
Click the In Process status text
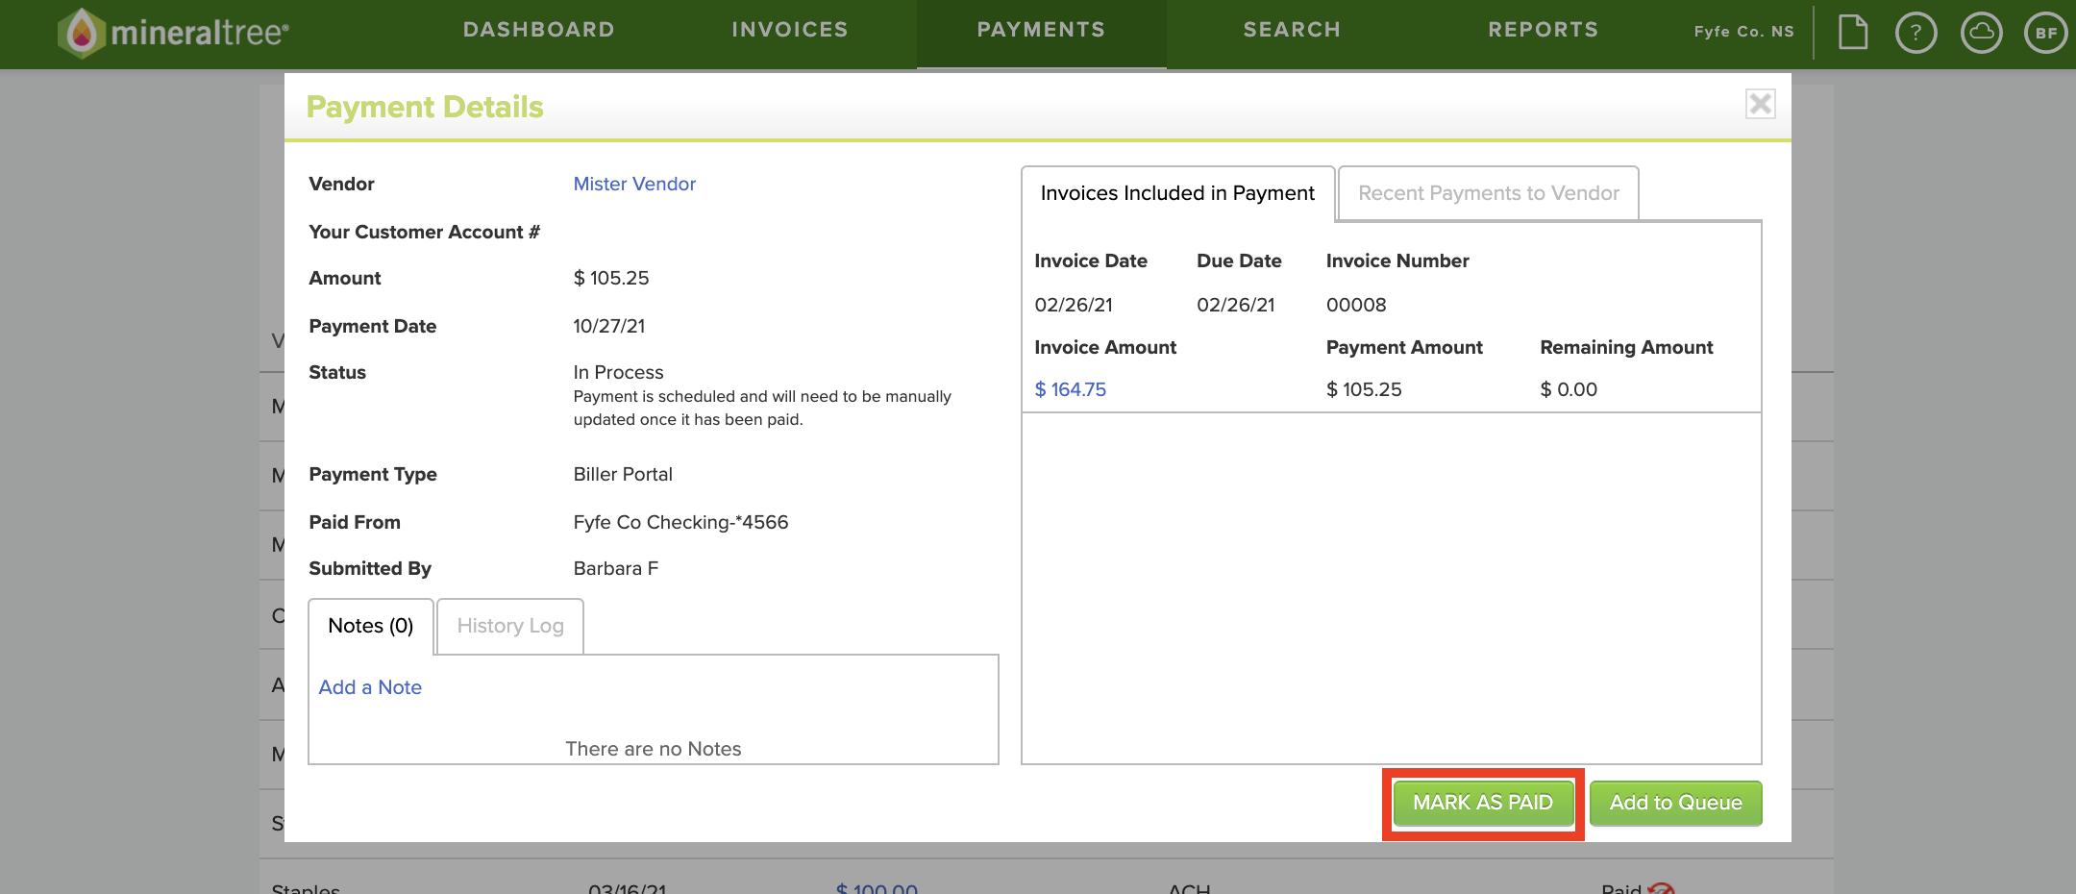(618, 372)
